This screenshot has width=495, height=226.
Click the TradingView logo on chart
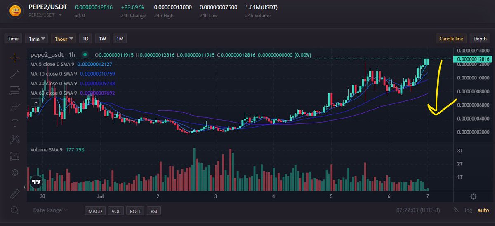click(x=36, y=182)
